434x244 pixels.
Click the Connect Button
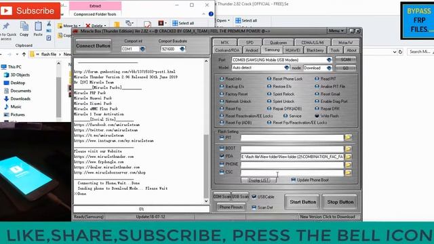94,46
